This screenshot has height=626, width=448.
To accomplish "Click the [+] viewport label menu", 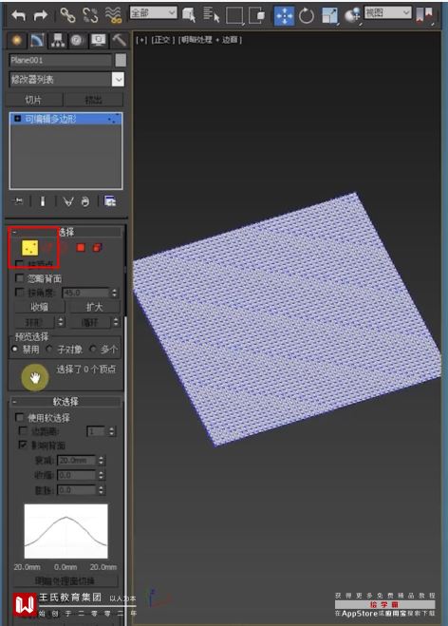I will 141,40.
